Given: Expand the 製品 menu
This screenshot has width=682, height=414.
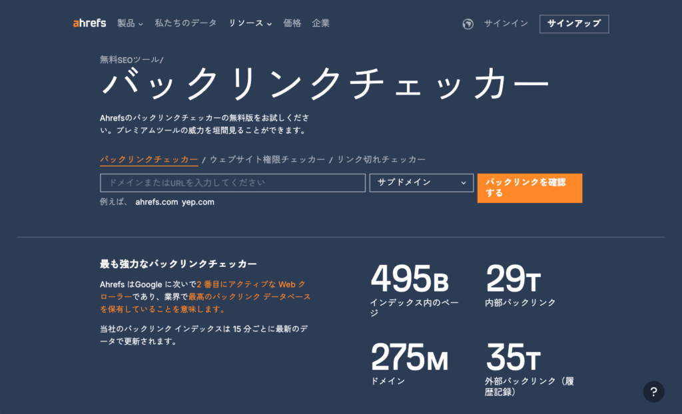Looking at the screenshot, I should (x=130, y=23).
